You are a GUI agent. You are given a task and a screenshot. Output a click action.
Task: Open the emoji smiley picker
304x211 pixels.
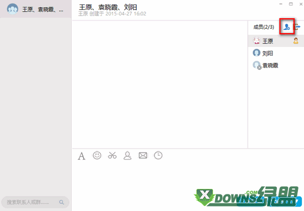97,155
